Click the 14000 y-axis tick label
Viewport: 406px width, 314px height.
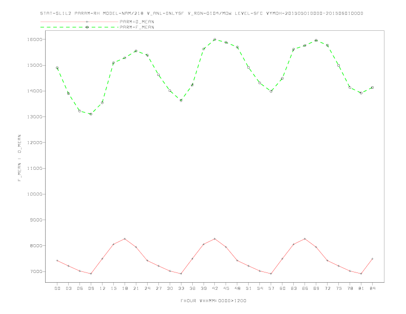[35, 91]
